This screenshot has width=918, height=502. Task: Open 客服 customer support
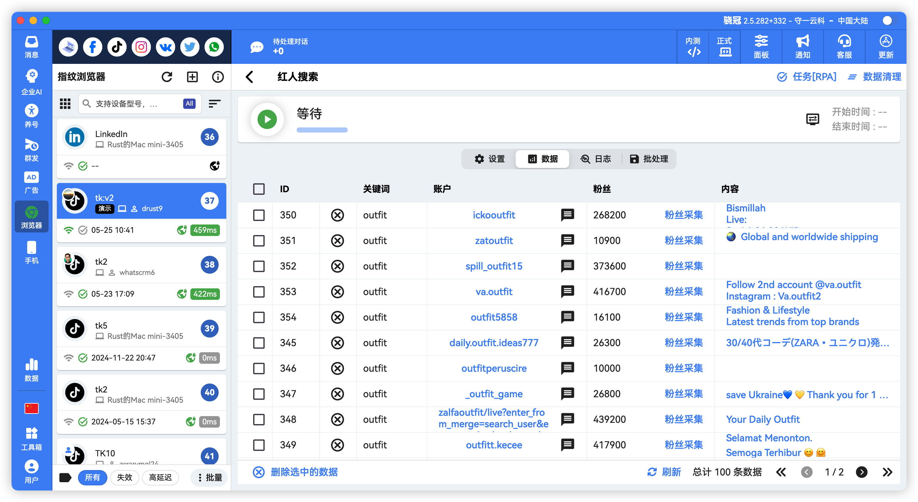(844, 47)
